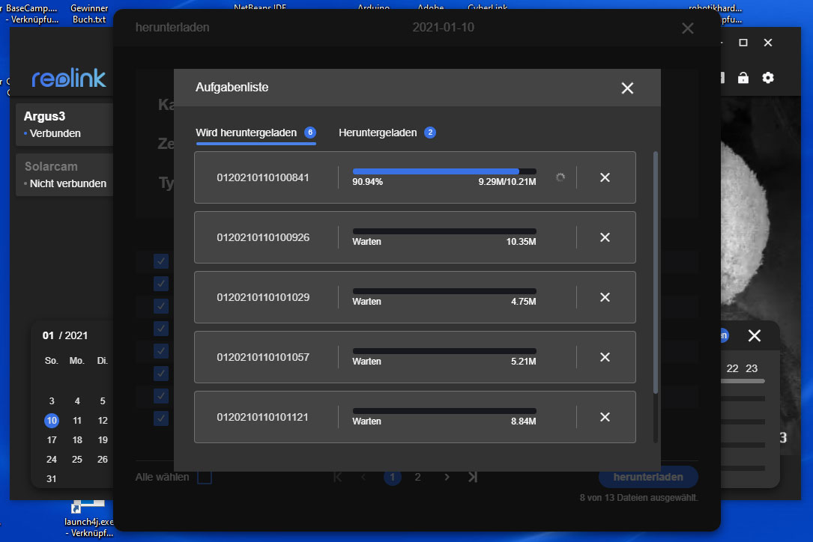This screenshot has width=813, height=542.
Task: Open Reolink settings gear icon
Action: click(768, 78)
